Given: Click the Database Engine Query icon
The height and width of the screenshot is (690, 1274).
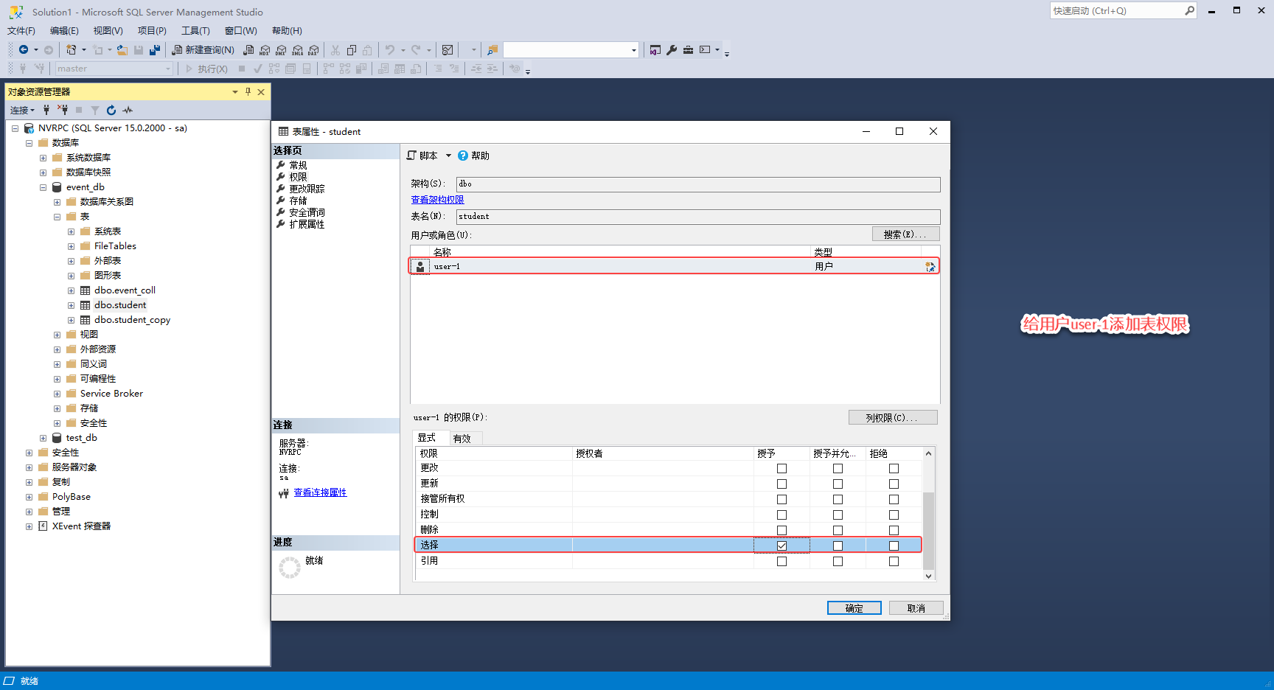Looking at the screenshot, I should point(248,50).
